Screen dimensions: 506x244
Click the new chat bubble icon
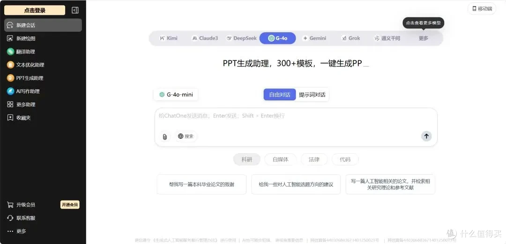(10, 25)
